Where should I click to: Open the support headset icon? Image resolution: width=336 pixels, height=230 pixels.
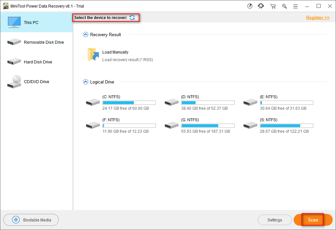(261, 6)
